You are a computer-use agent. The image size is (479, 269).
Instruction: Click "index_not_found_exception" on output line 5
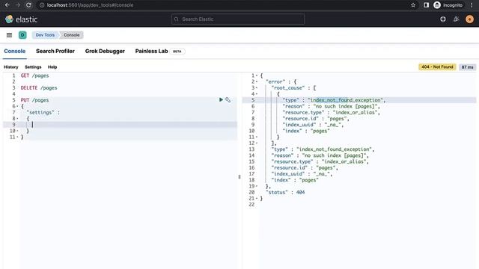coord(345,100)
